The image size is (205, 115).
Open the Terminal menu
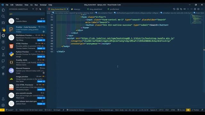coord(43,5)
